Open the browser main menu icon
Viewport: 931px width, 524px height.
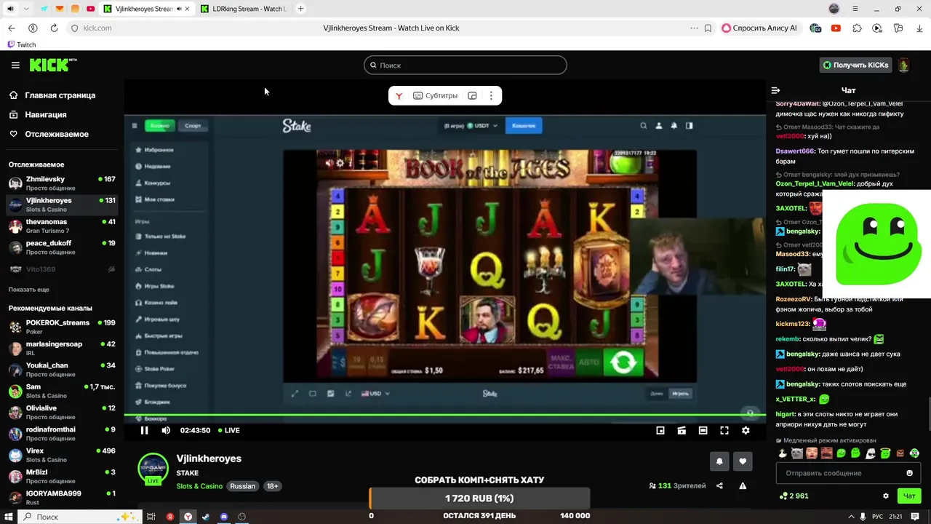click(x=855, y=9)
